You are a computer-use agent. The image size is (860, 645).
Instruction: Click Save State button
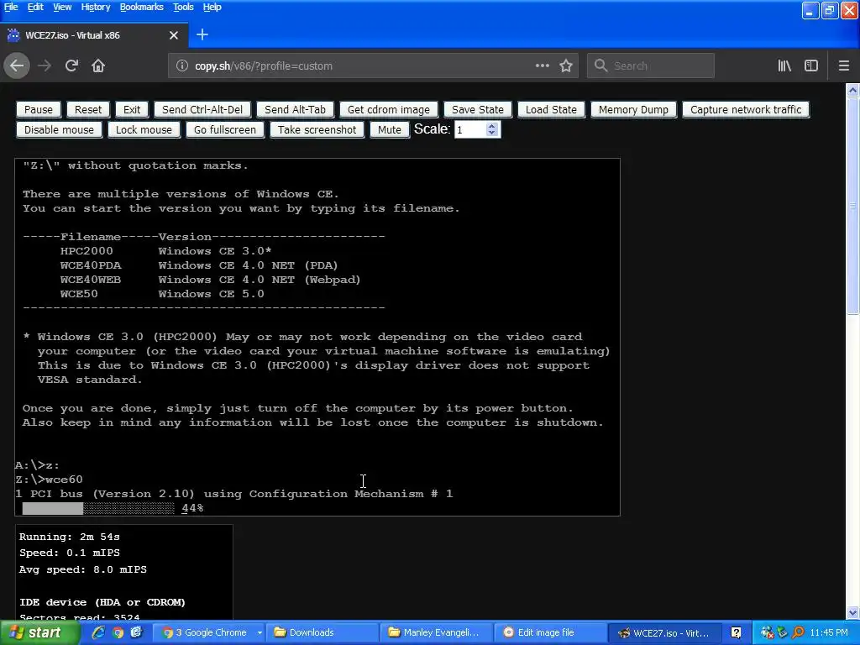tap(478, 110)
